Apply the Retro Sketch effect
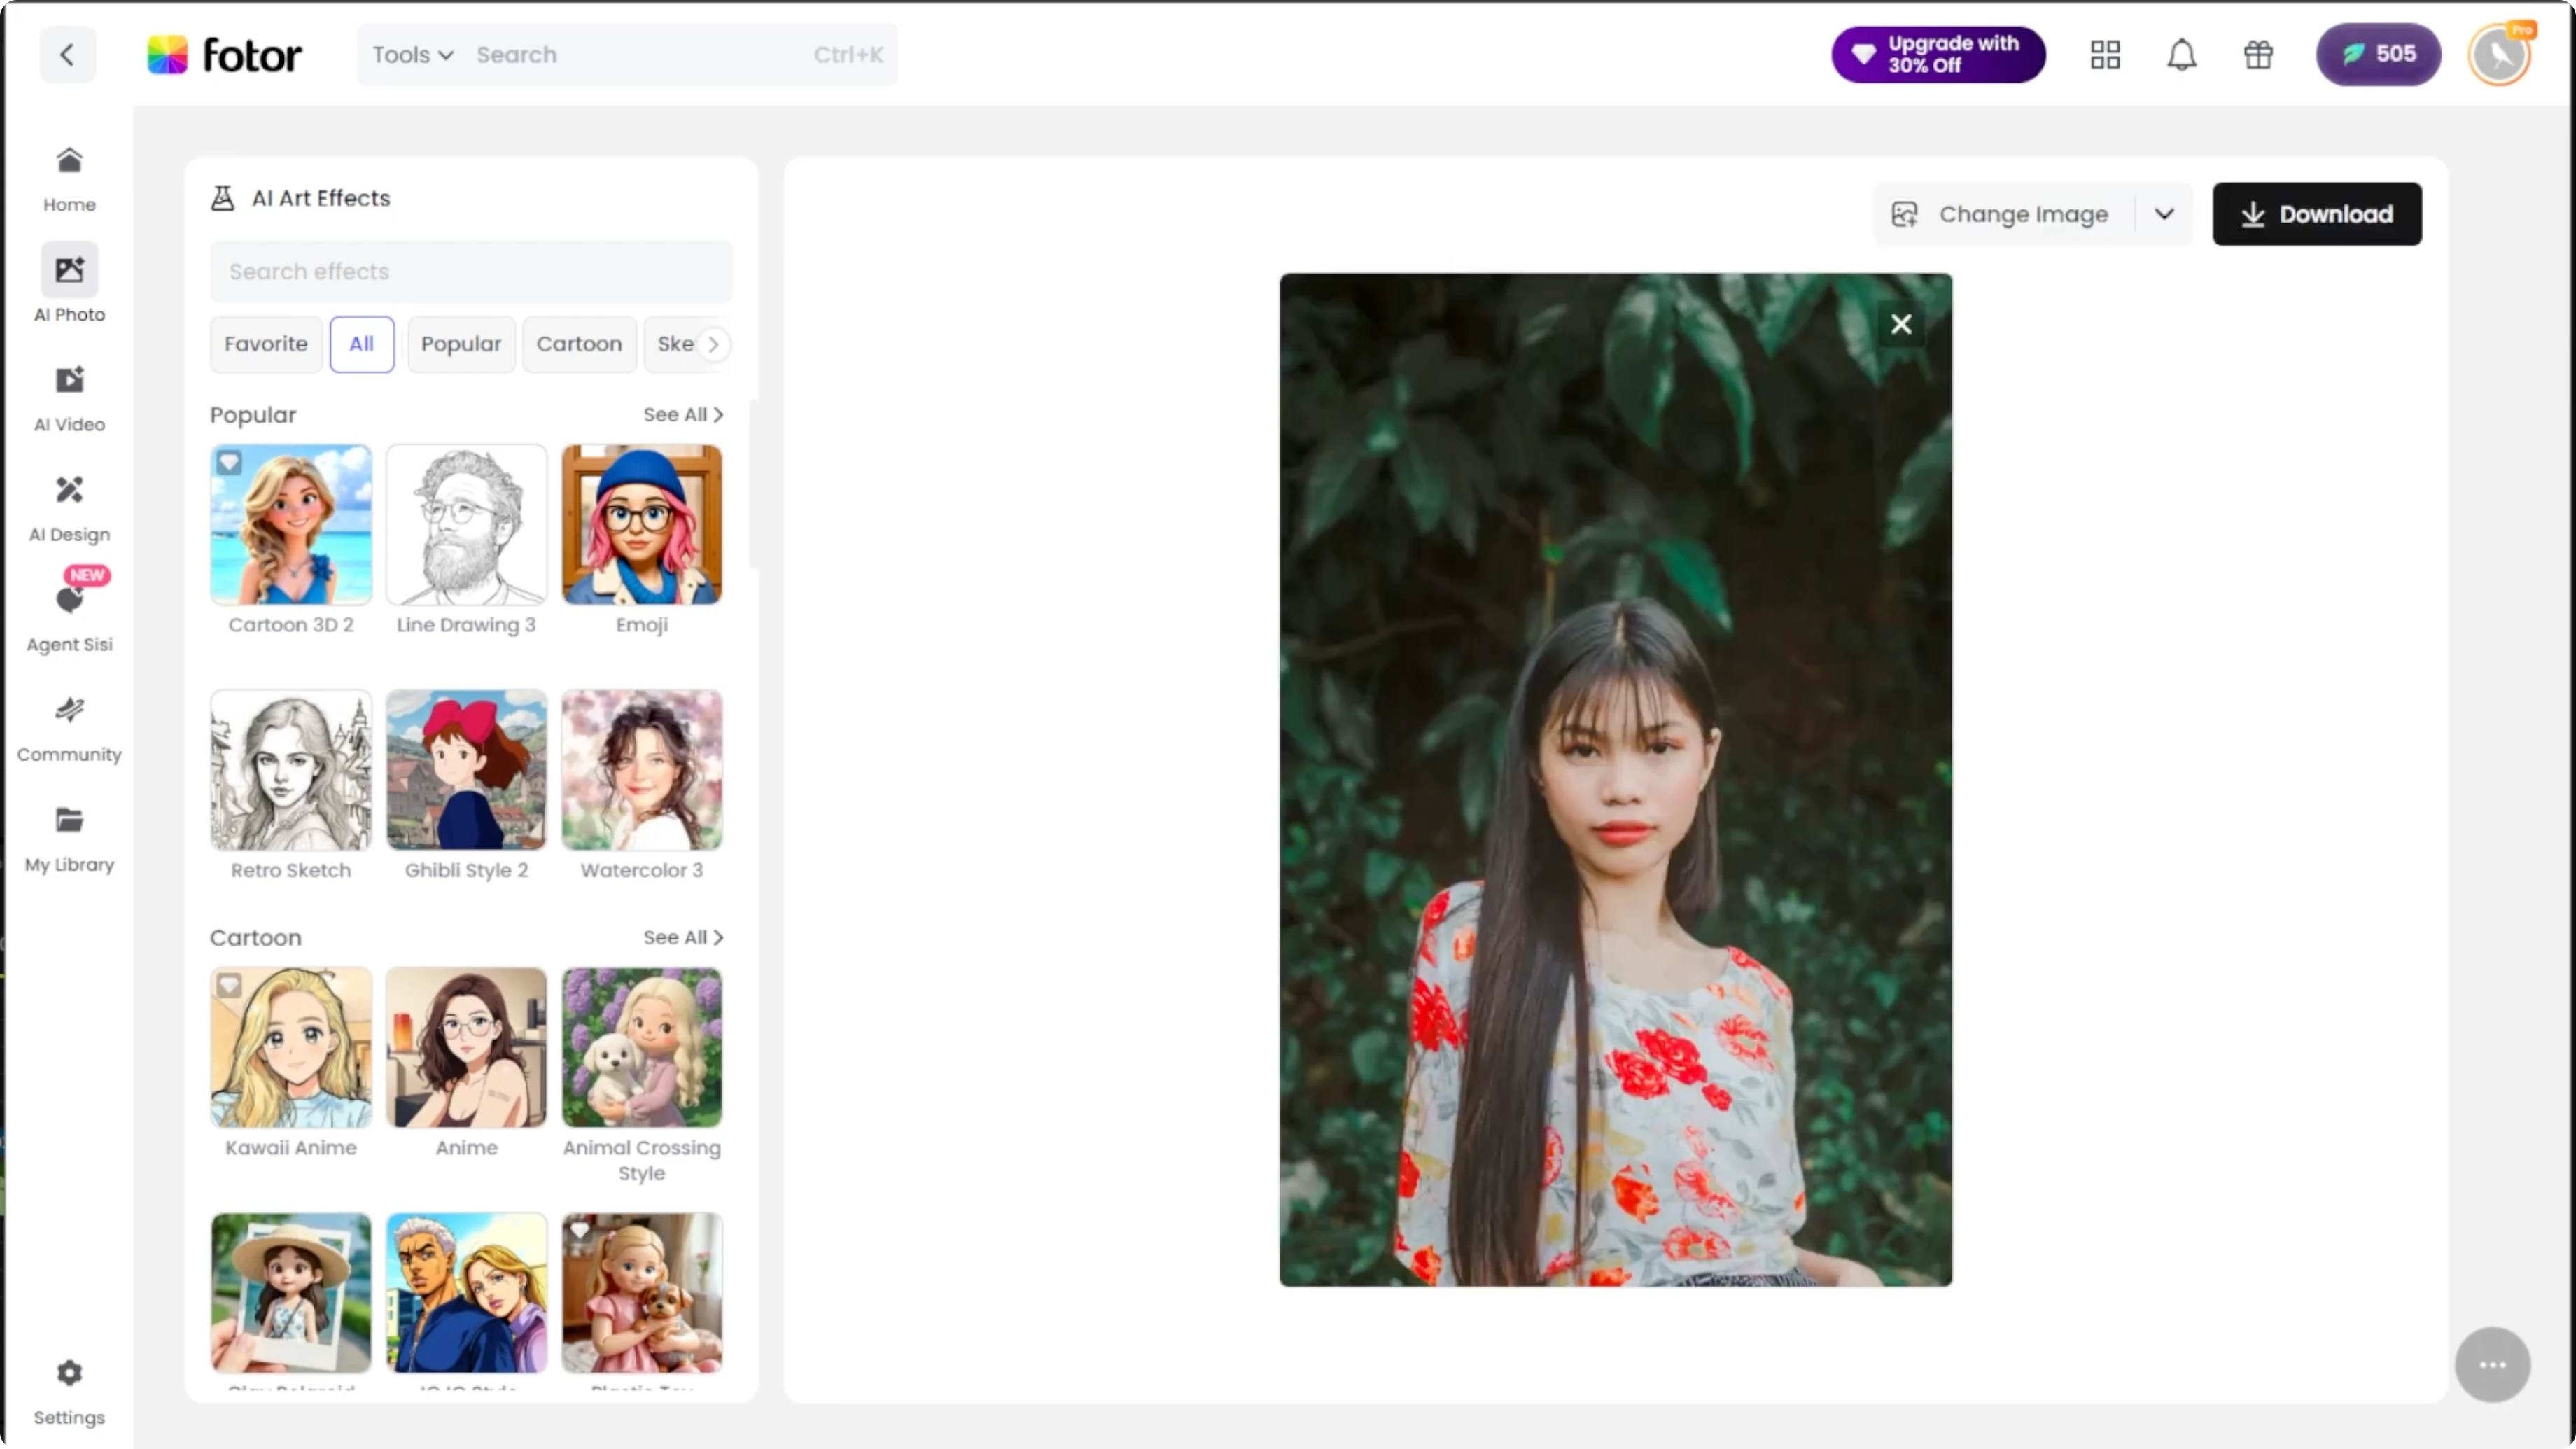Image resolution: width=2576 pixels, height=1449 pixels. click(291, 770)
